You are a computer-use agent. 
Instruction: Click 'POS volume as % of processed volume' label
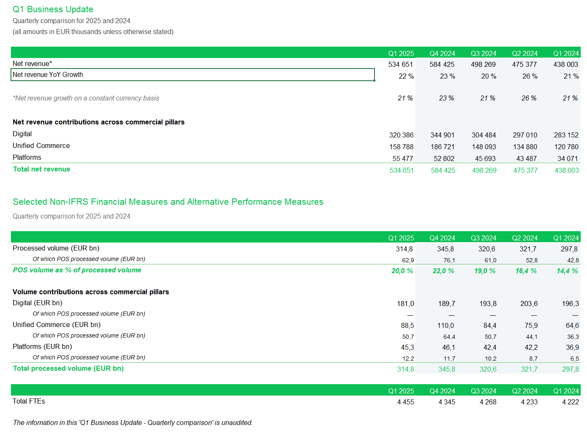(77, 270)
